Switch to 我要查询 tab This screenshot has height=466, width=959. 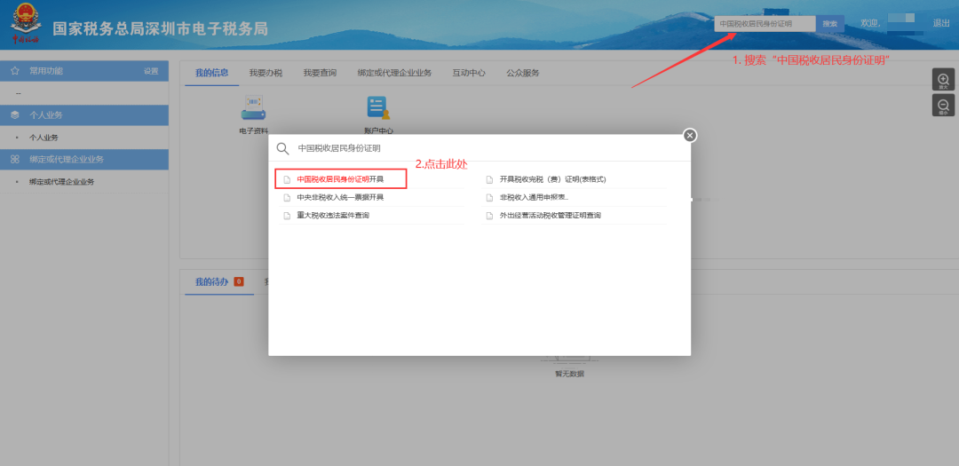(320, 73)
